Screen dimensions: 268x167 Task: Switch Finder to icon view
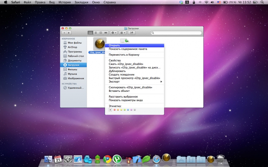click(x=90, y=33)
